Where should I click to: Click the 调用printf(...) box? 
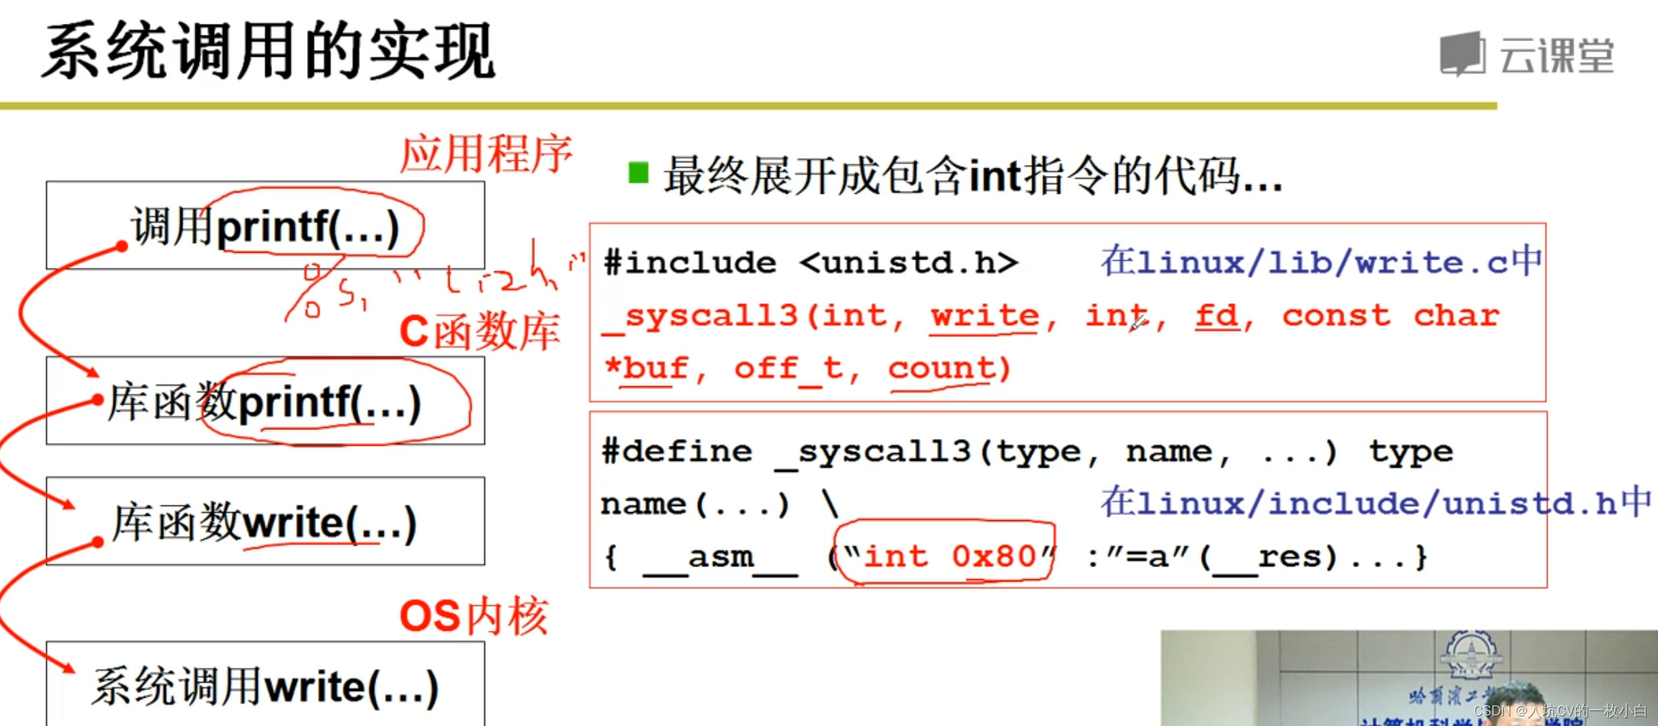point(265,225)
